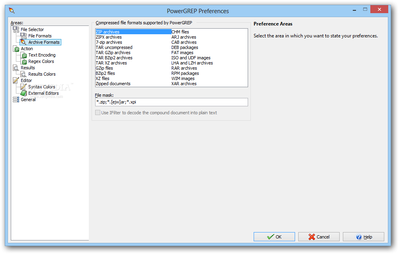Click the Results Colors tree icon
The image size is (399, 254).
(23, 74)
